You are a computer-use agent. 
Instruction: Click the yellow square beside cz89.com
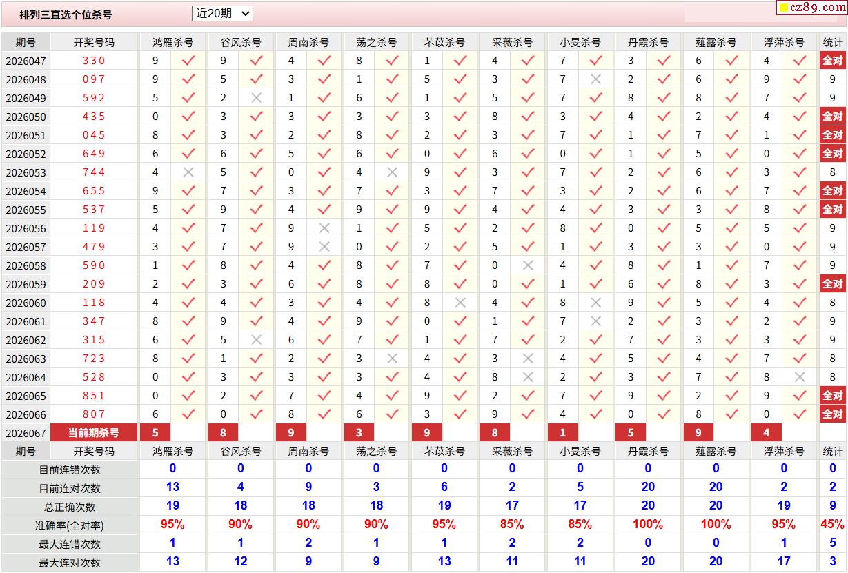coord(784,8)
